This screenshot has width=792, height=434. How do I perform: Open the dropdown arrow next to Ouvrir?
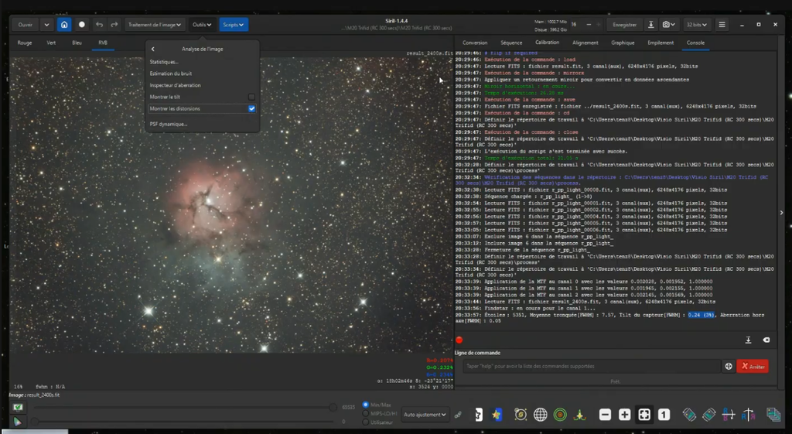[x=46, y=24]
